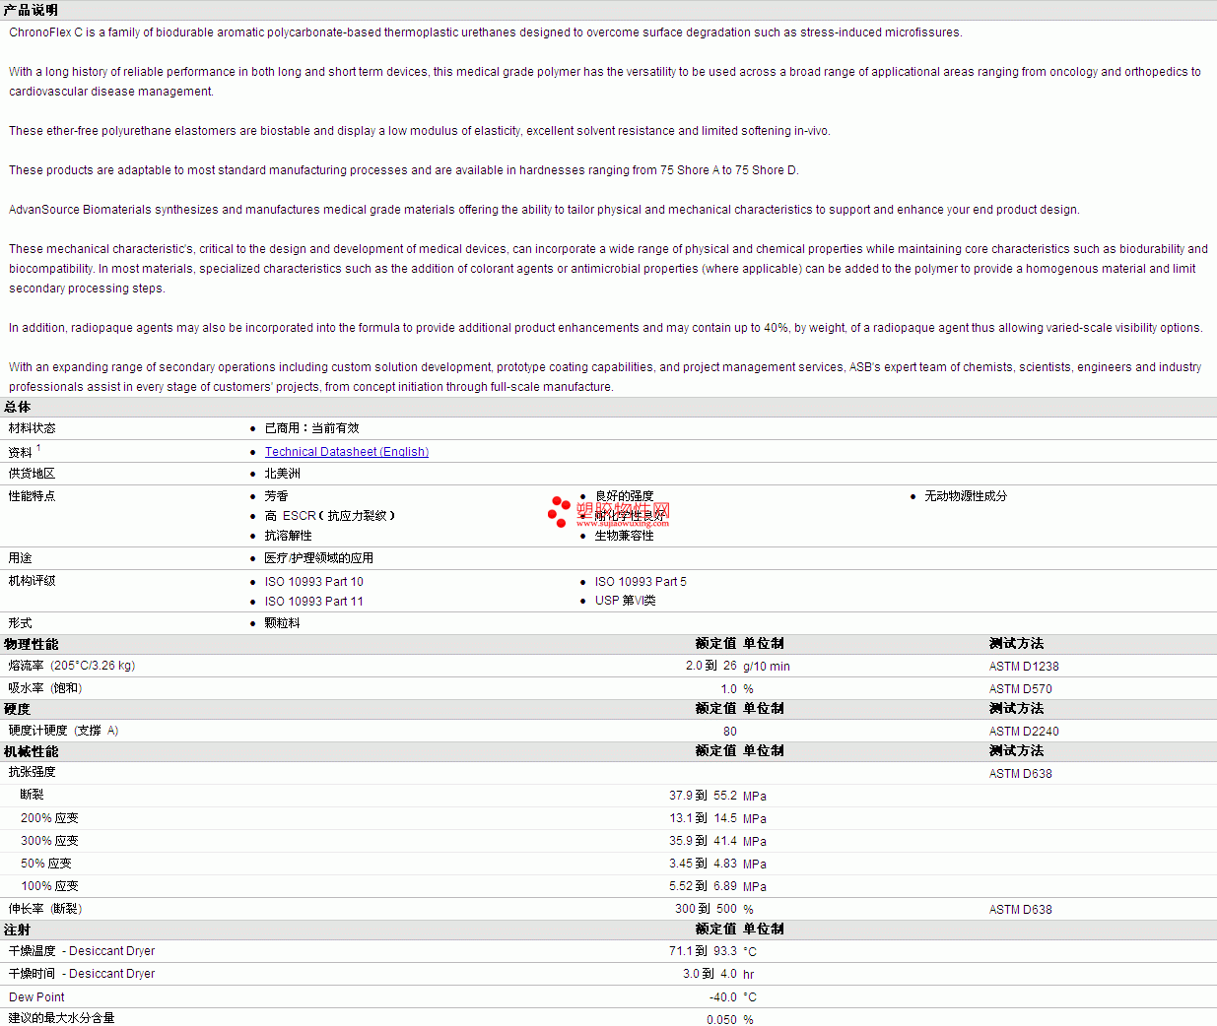1217x1026 pixels.
Task: Select the 100% 应变 row label
Action: [x=49, y=886]
